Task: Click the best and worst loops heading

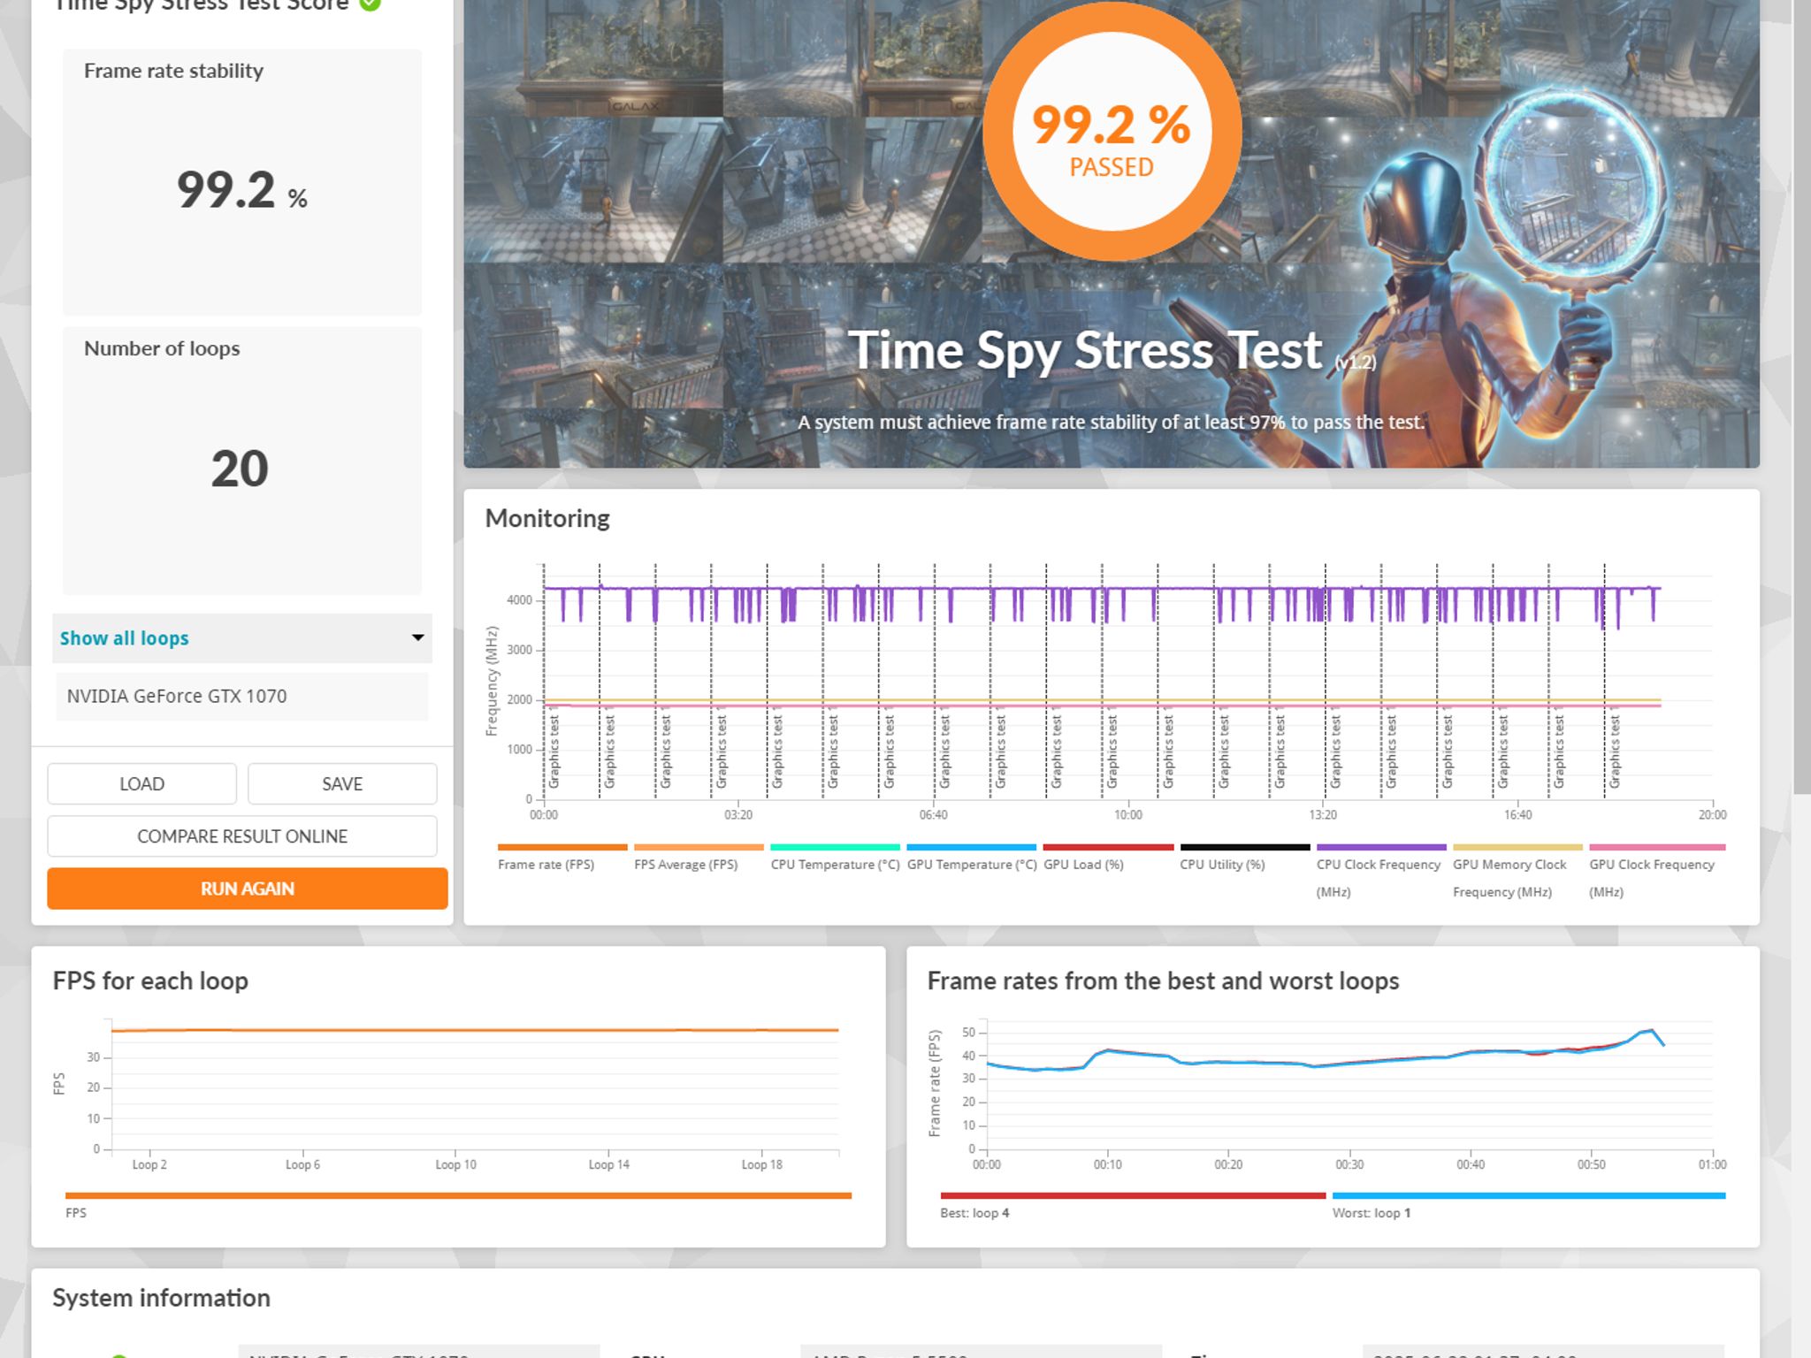Action: [x=1163, y=981]
